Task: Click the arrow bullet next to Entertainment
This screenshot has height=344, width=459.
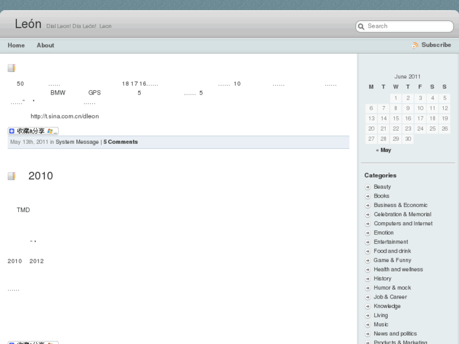Action: [x=367, y=242]
